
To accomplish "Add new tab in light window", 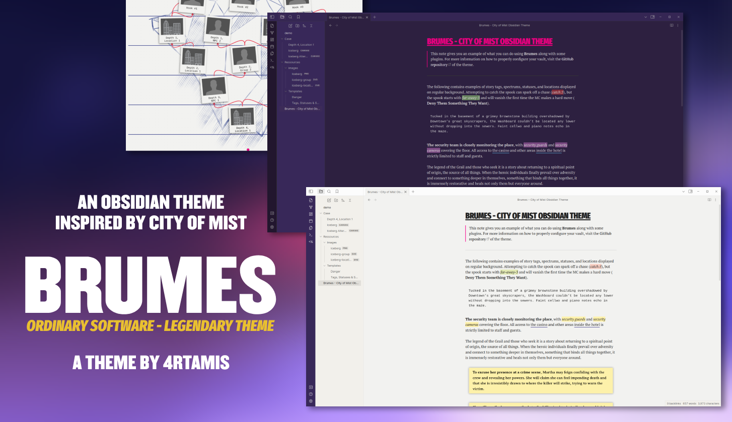I will tap(413, 192).
